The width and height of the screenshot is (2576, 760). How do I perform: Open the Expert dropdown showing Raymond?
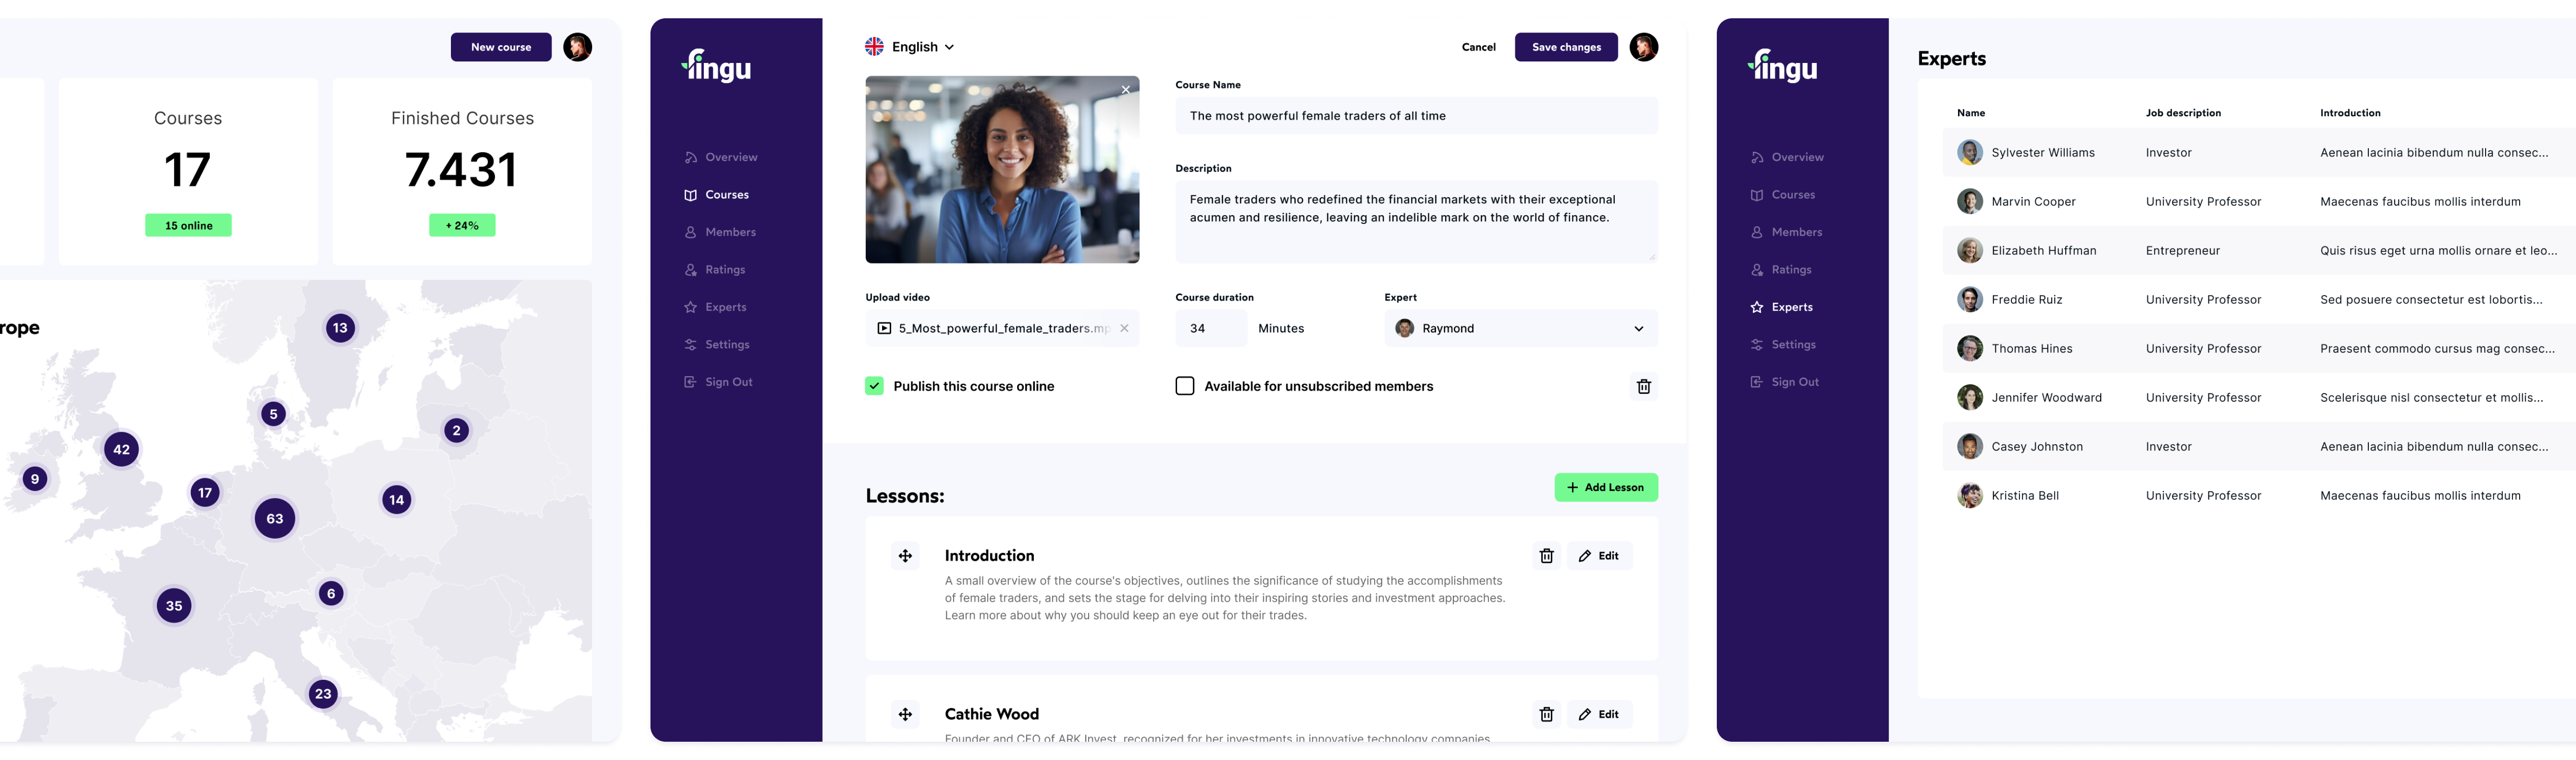pos(1521,328)
